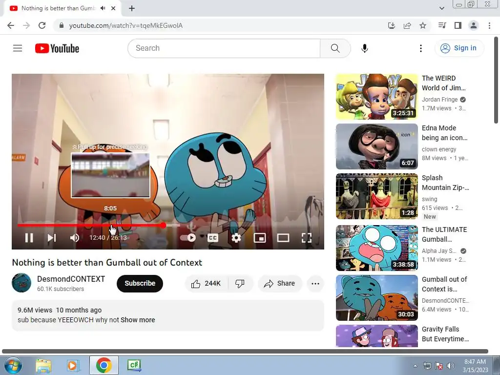
Task: Open Chrome profile avatar
Action: coord(474,25)
